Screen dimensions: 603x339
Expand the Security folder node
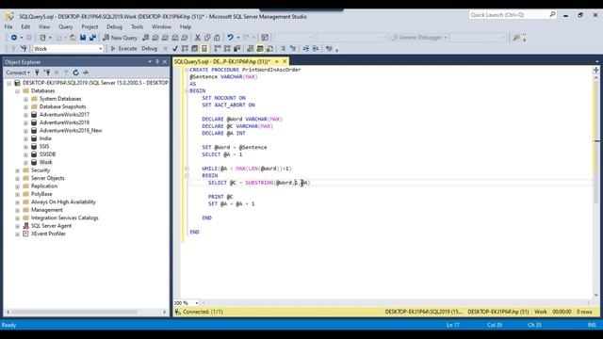coord(17,170)
